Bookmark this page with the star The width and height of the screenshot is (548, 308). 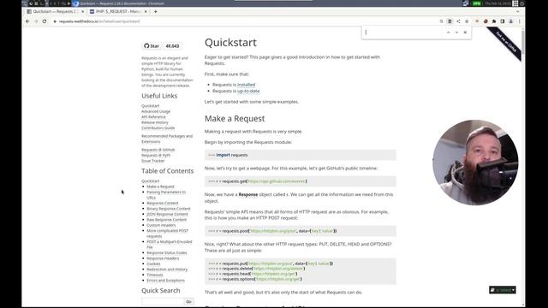[x=467, y=21]
